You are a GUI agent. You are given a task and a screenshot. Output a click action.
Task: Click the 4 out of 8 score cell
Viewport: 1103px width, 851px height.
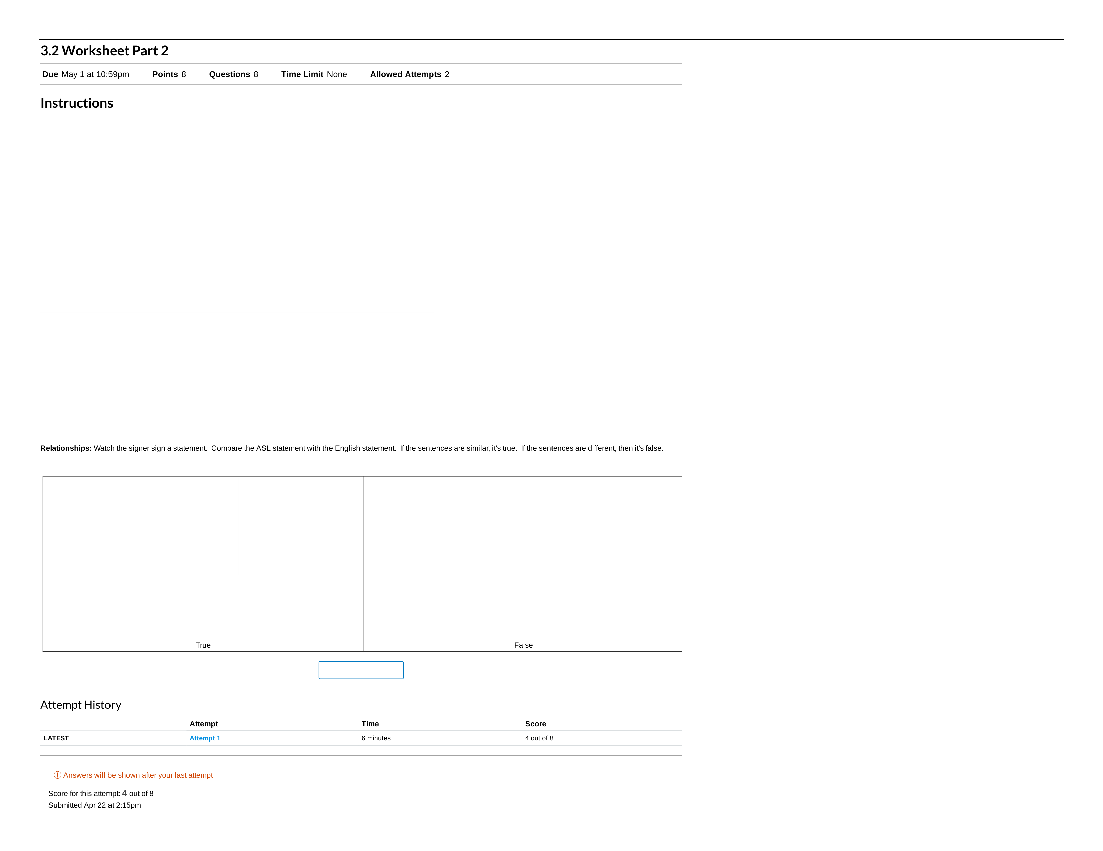click(539, 738)
